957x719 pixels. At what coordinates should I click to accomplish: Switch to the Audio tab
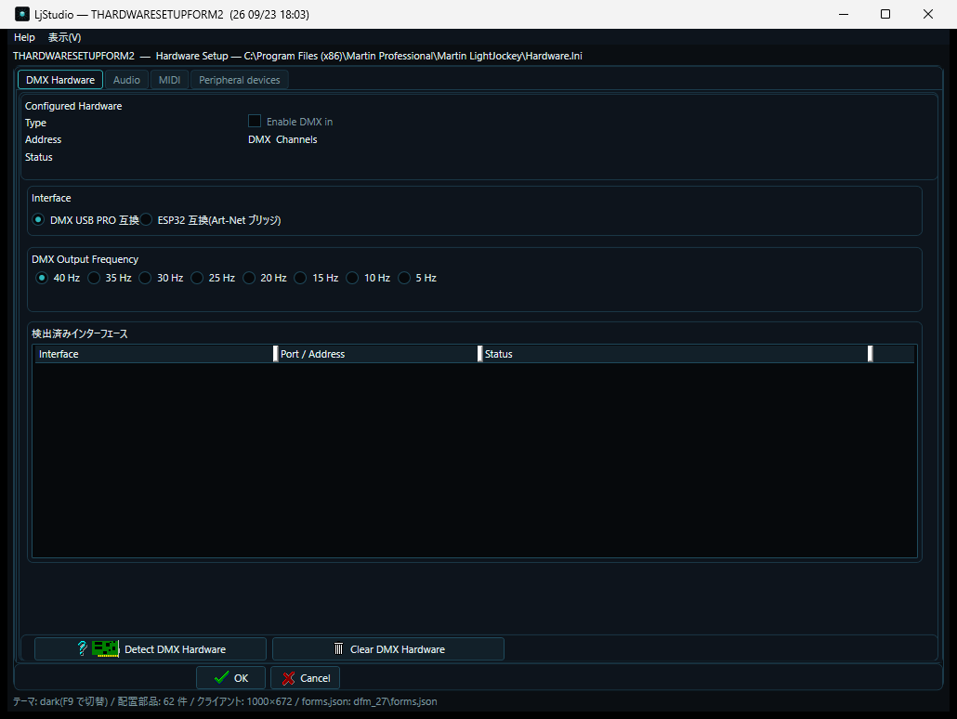point(126,80)
